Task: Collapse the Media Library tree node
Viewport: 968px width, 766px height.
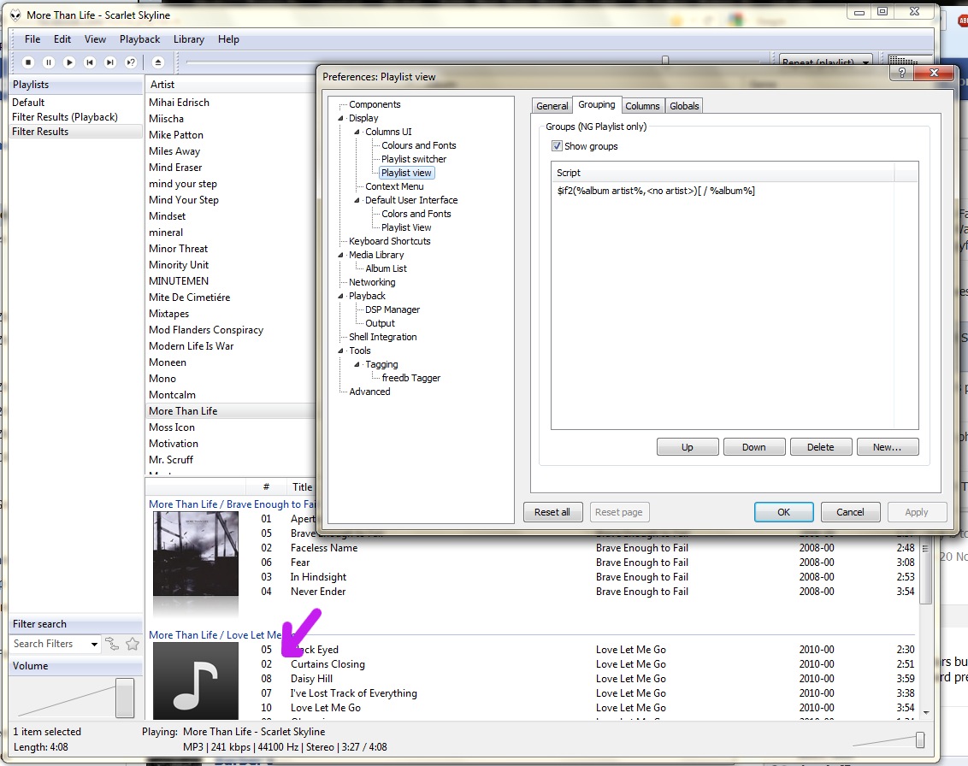Action: pyautogui.click(x=341, y=255)
